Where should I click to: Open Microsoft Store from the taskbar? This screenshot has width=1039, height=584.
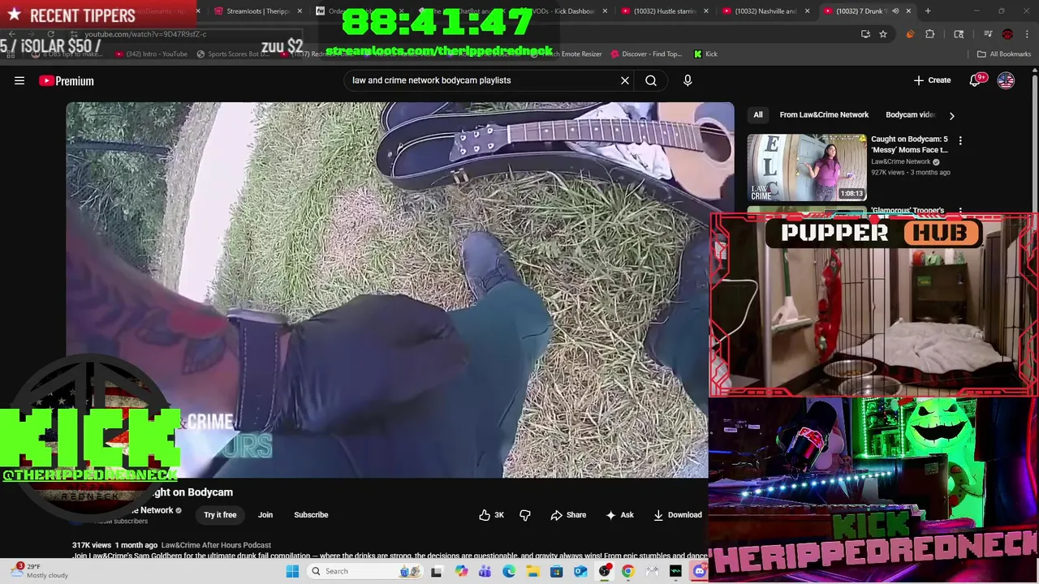click(x=557, y=571)
